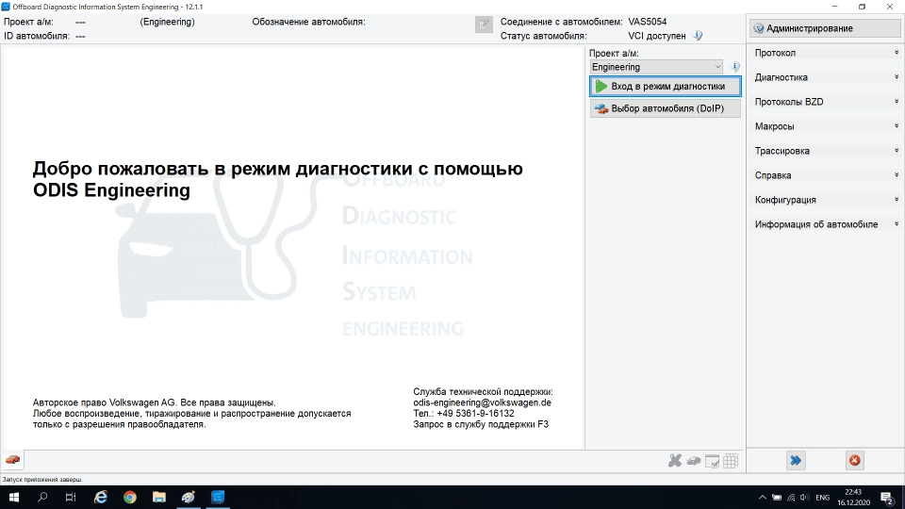
Task: Click the window-with-checkmark icon in bottom toolbar
Action: [x=713, y=461]
